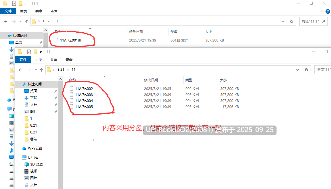Select 此电脑 in 11 window sidebar
This screenshot has height=189, width=331.
pos(33,157)
